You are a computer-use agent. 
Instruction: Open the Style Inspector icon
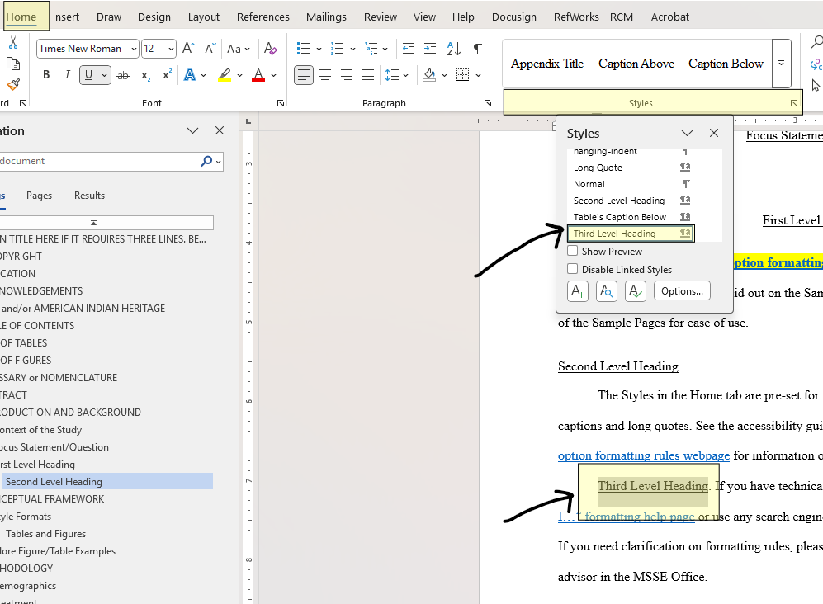(606, 290)
